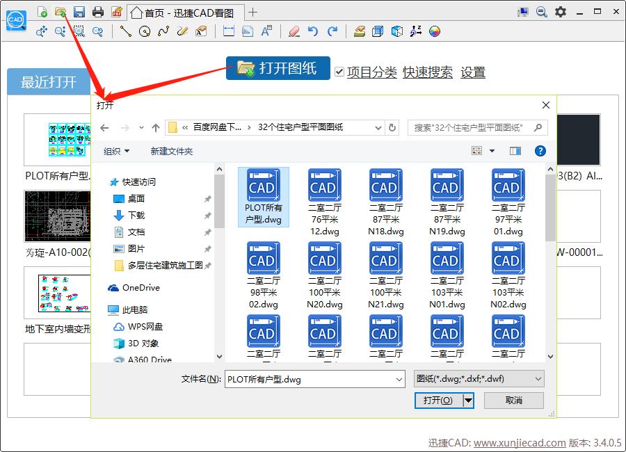This screenshot has height=452, width=626.
Task: Click the 取消 button
Action: 514,400
